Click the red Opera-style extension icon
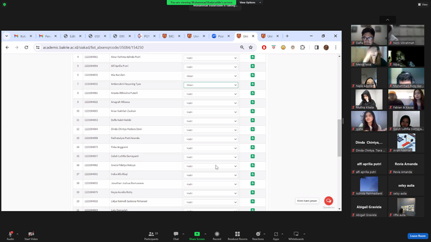 pyautogui.click(x=264, y=48)
